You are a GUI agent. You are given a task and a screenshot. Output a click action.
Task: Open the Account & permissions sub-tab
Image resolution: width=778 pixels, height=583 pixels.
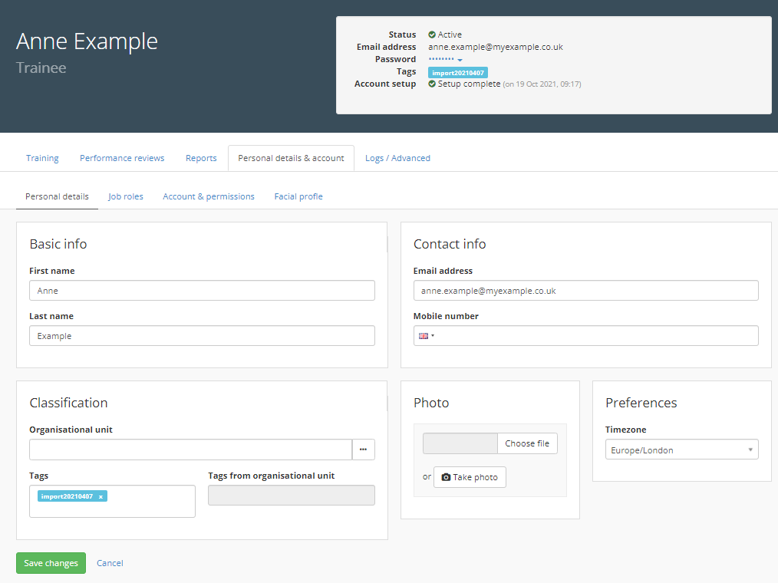pyautogui.click(x=209, y=196)
